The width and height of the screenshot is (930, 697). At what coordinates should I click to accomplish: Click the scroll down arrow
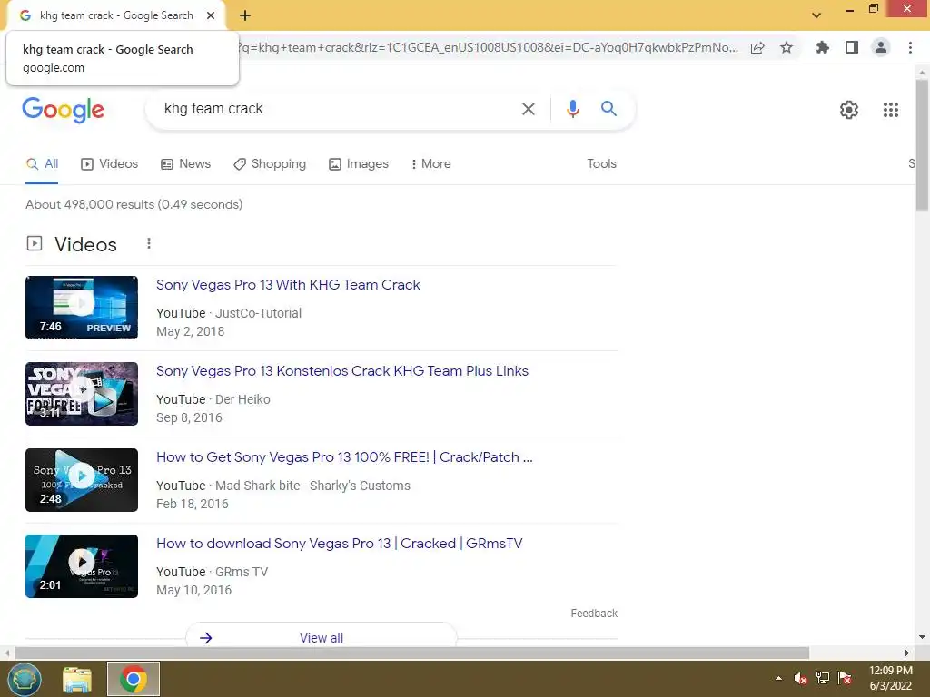pos(922,637)
